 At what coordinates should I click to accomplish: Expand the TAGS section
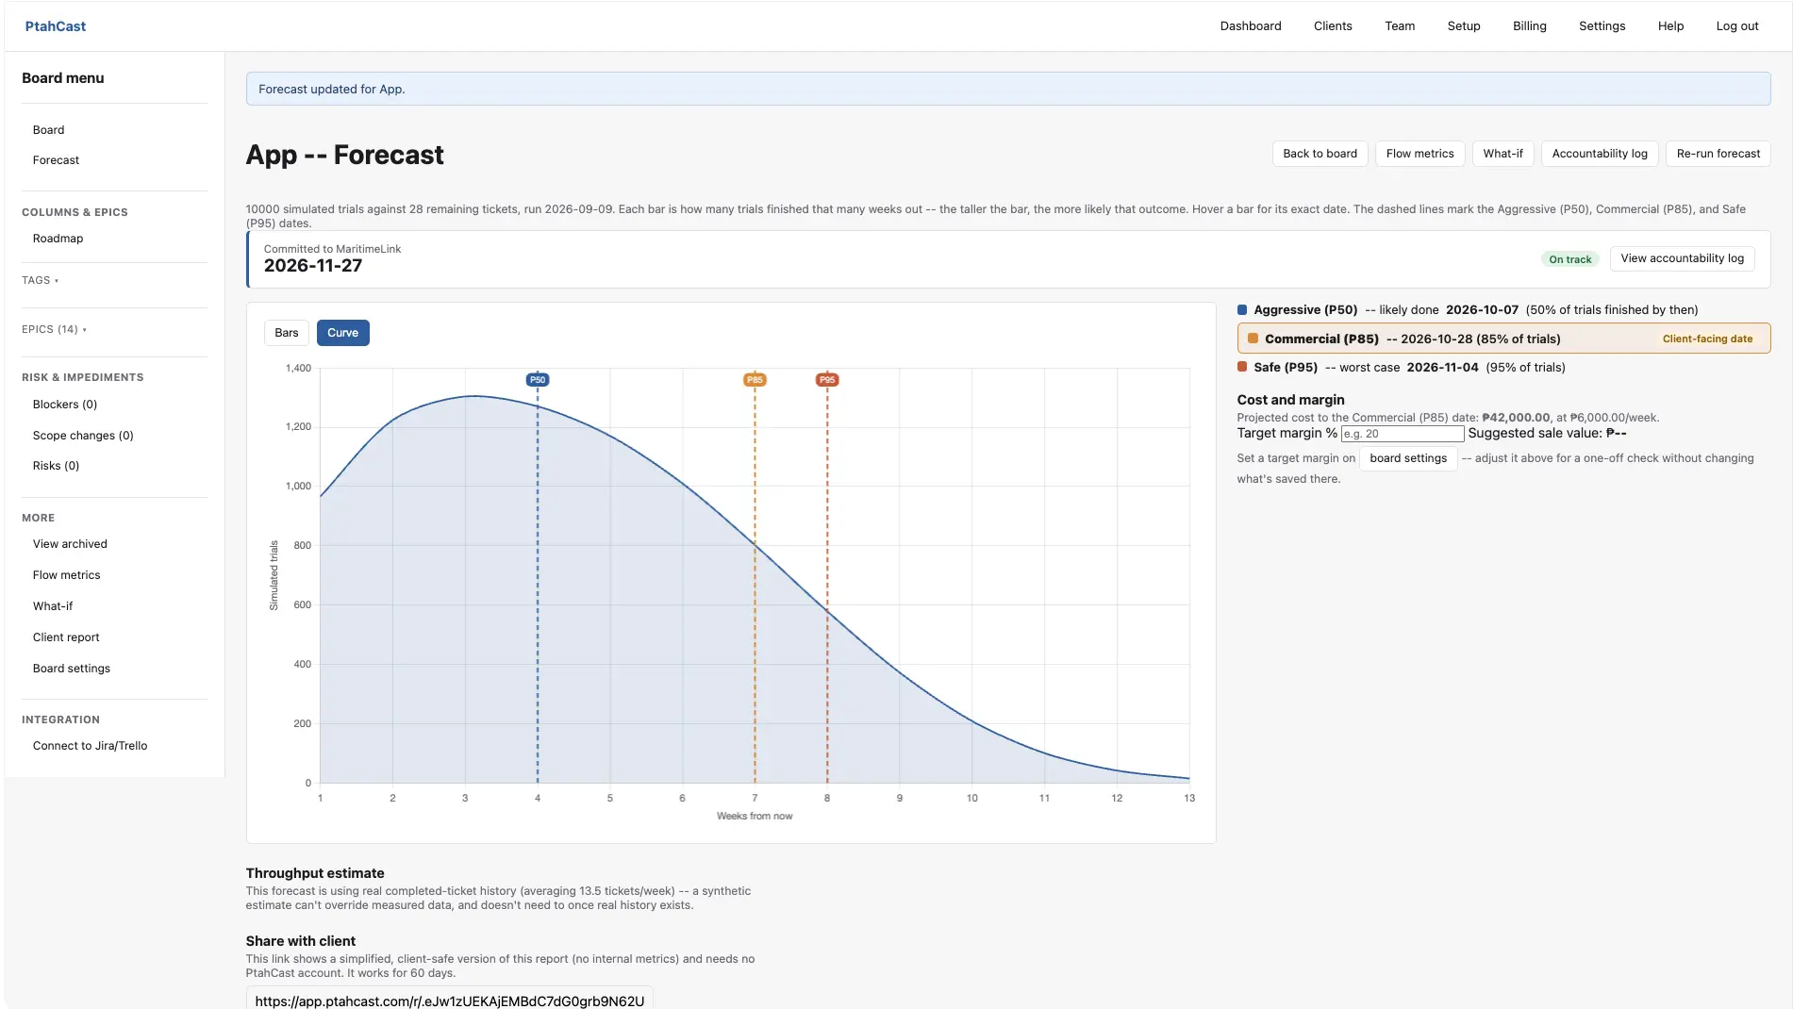(40, 280)
